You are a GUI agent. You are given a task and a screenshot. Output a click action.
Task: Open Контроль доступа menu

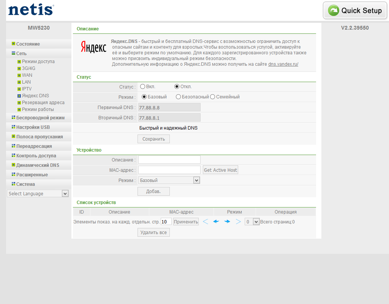tap(36, 155)
